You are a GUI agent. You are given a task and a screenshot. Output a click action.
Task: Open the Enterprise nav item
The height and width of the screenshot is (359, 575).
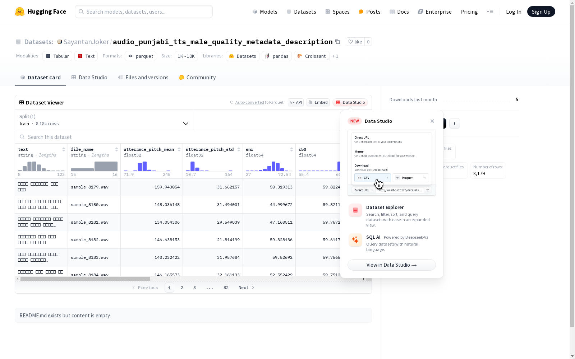(x=434, y=11)
